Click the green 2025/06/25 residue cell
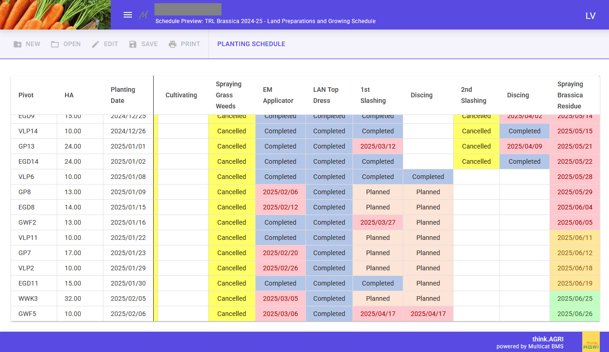The height and width of the screenshot is (352, 609). [574, 298]
